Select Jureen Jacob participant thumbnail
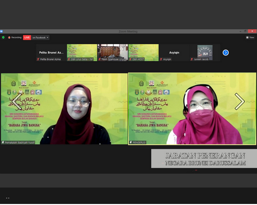257x205 pixels. coord(205,52)
